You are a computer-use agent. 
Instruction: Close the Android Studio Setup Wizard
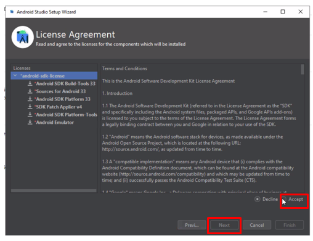click(301, 12)
